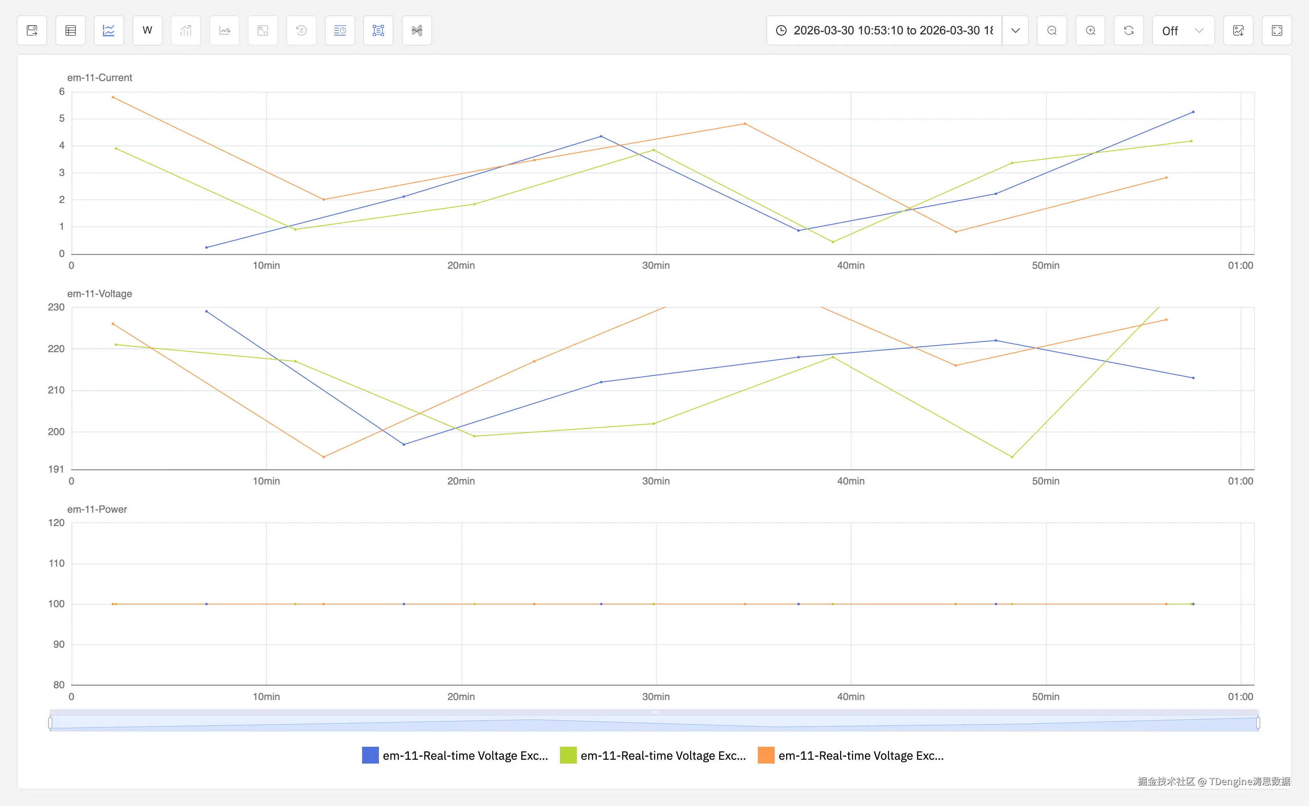Screen dimensions: 1309x806
Task: Toggle the wave band overlay icon
Action: [x=417, y=30]
